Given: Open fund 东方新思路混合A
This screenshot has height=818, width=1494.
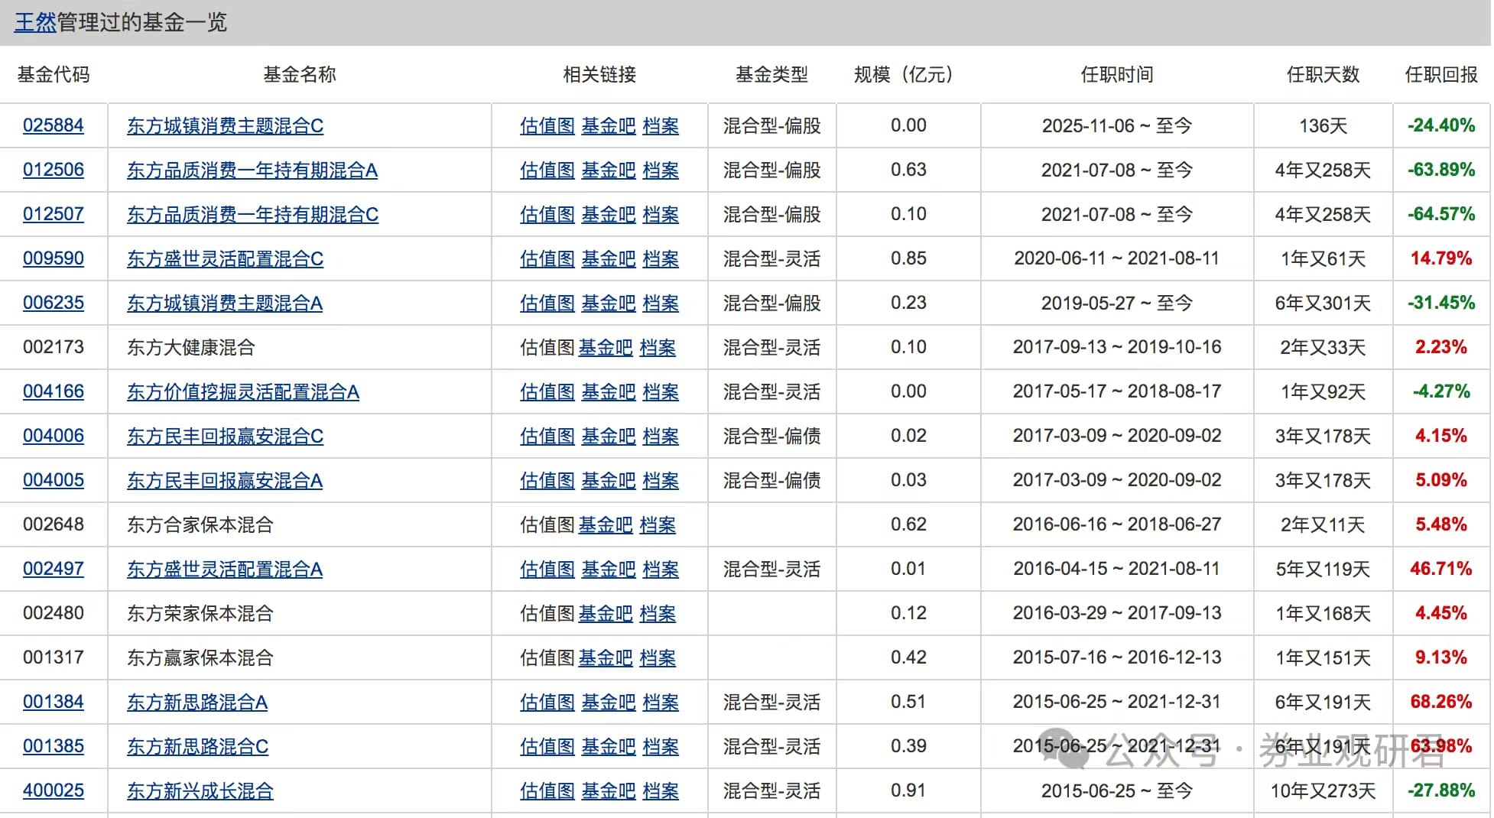Looking at the screenshot, I should 196,703.
